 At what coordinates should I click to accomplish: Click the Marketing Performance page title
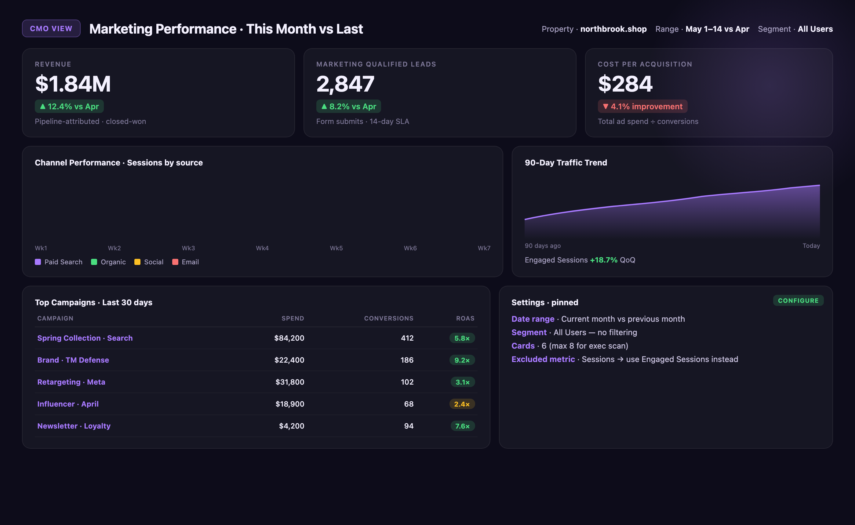tap(226, 29)
